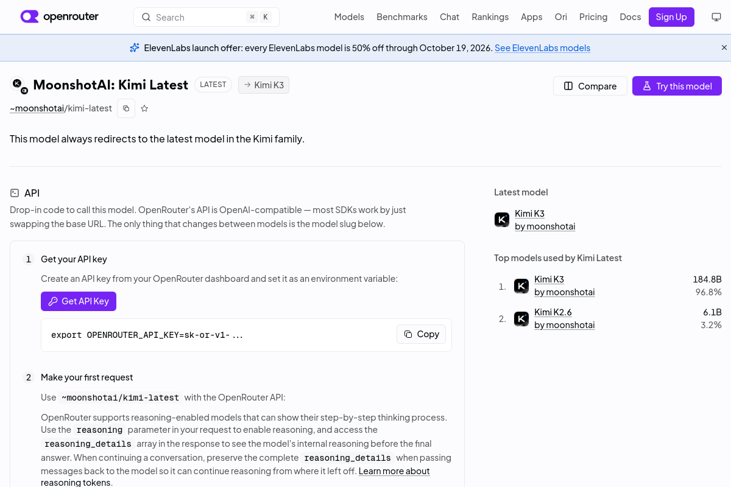Open the Apps nav item
The width and height of the screenshot is (731, 487).
pyautogui.click(x=532, y=17)
